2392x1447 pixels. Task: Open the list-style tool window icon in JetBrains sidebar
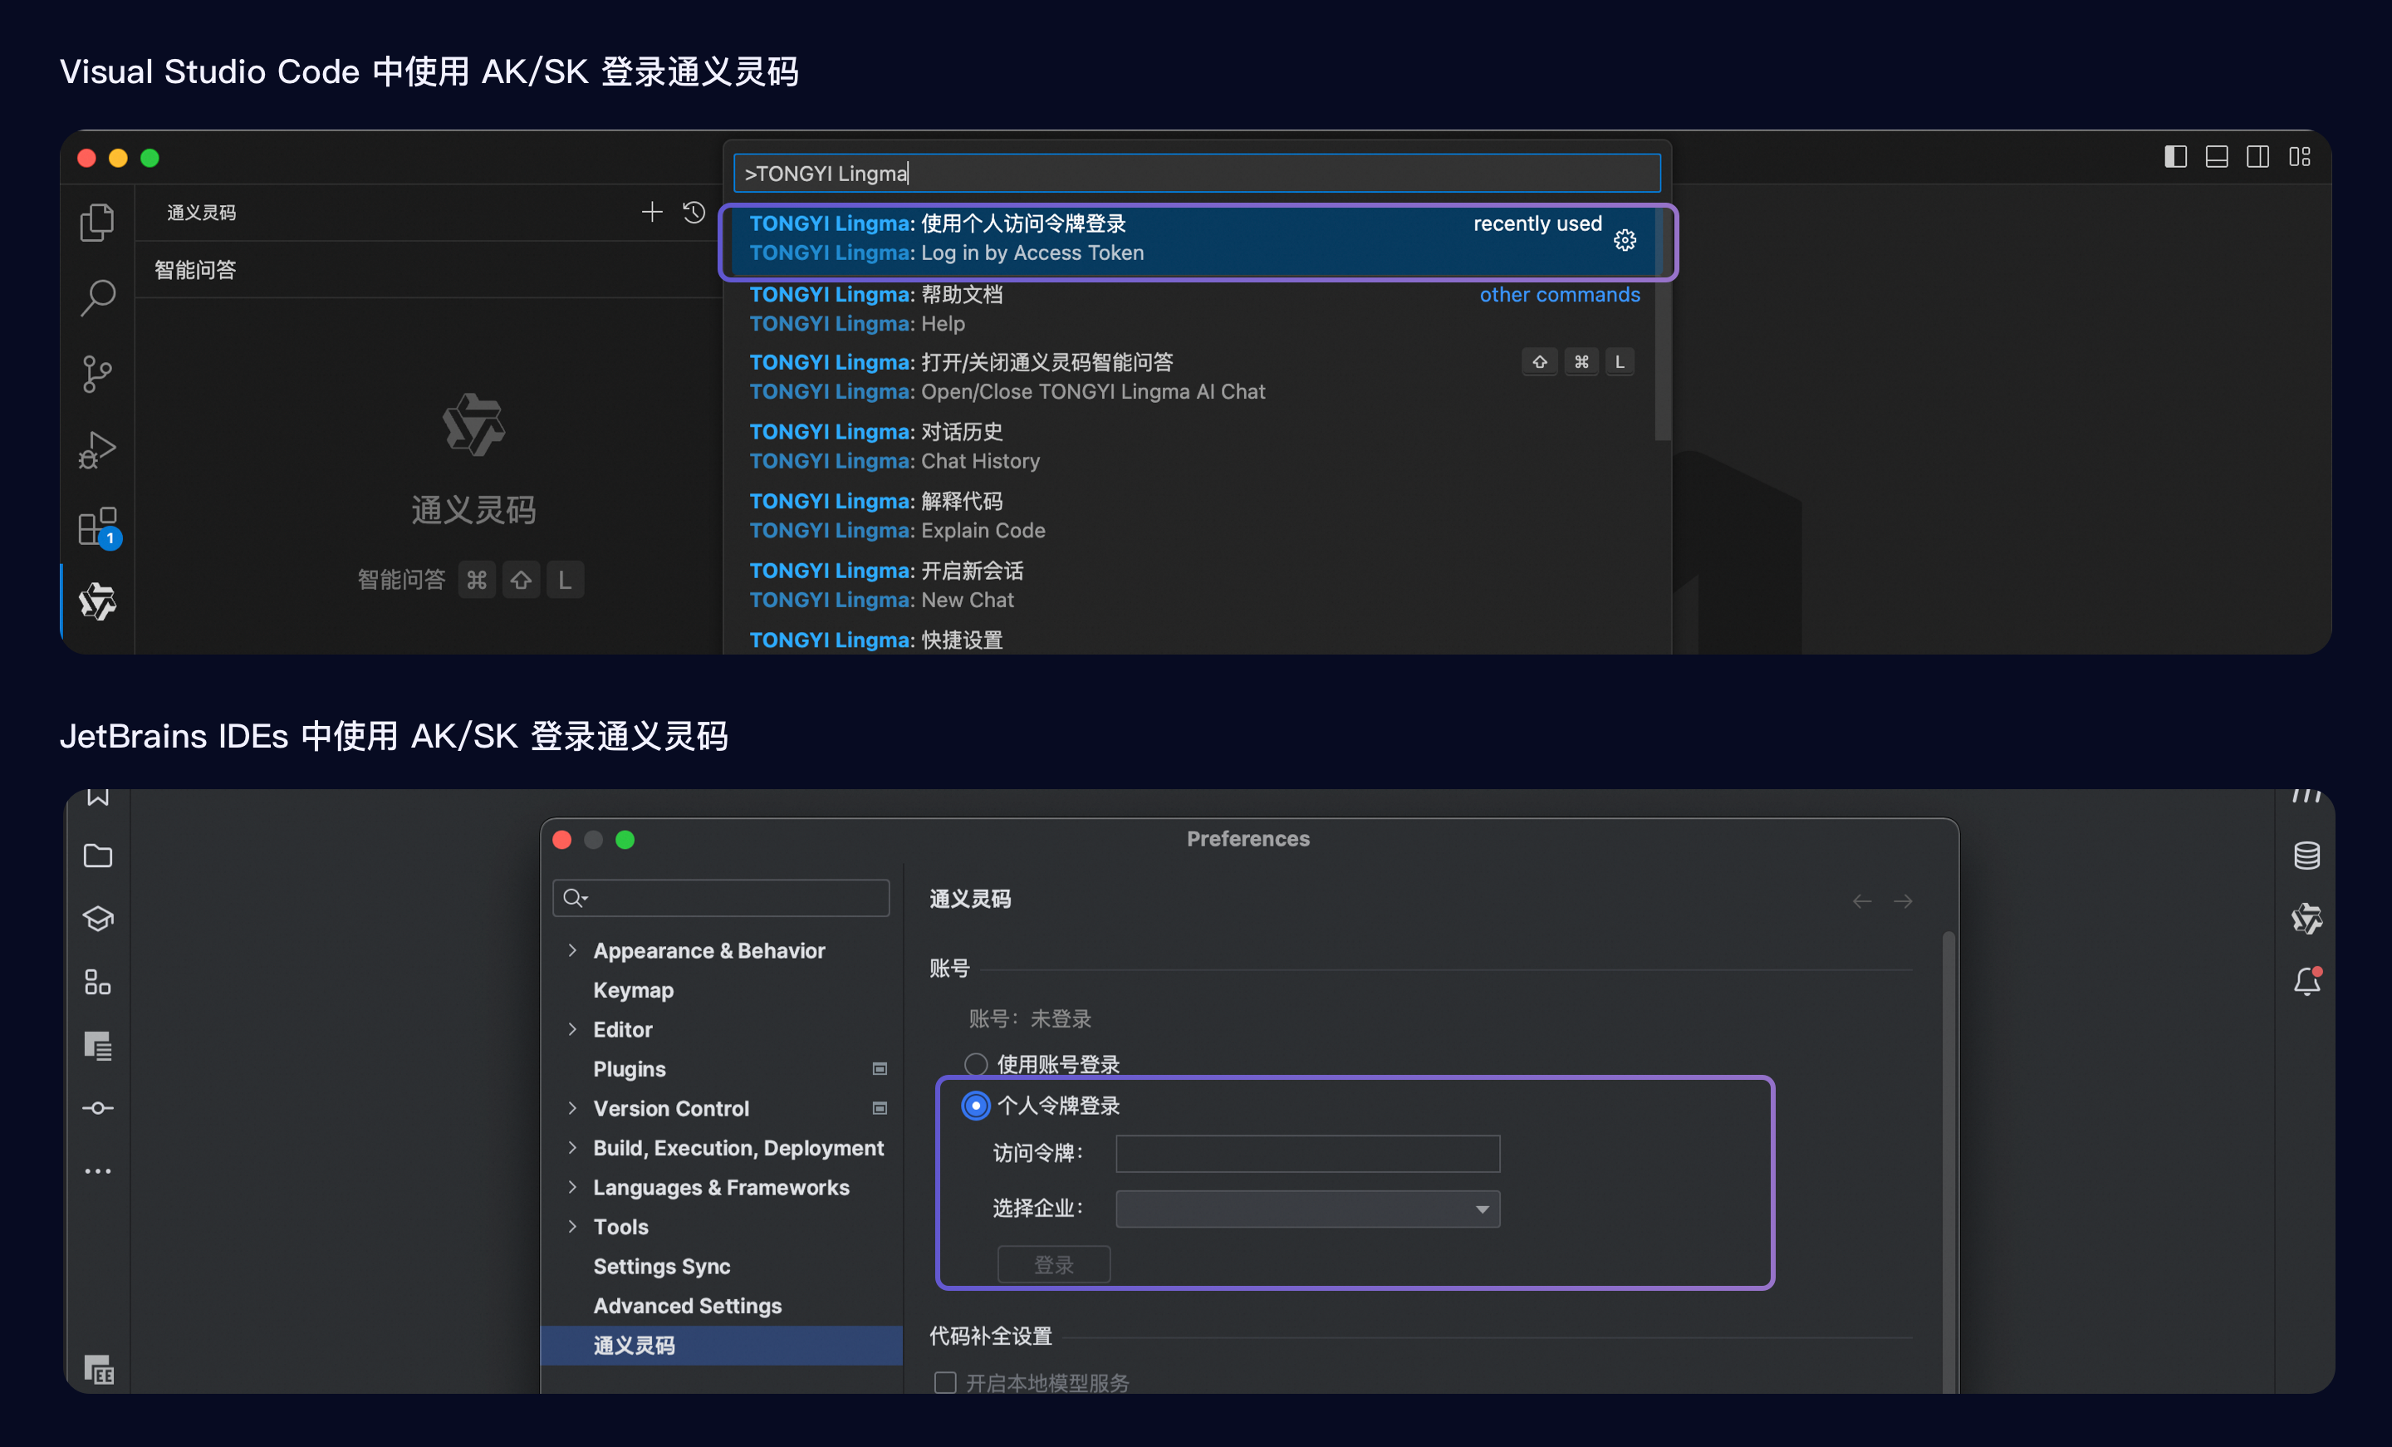click(98, 1046)
